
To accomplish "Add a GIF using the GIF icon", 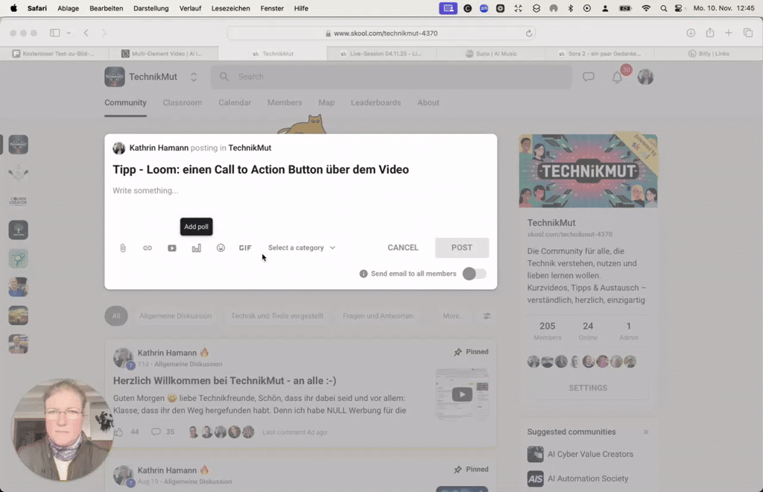I will click(x=245, y=247).
